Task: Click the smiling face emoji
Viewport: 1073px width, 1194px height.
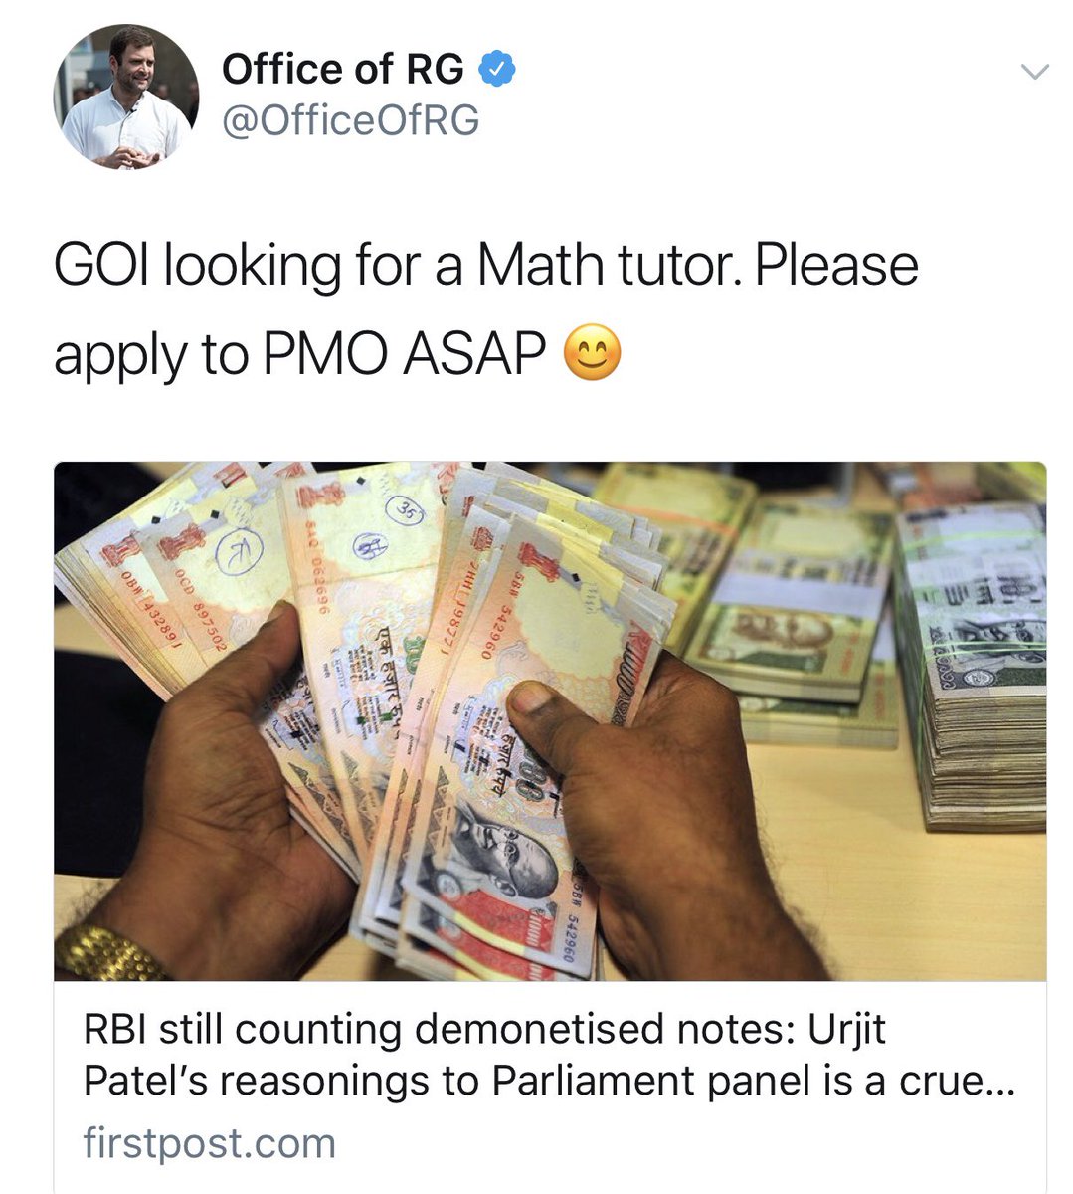Action: [x=593, y=355]
